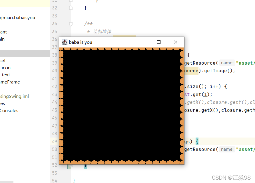Viewport: 255px width, 183px height.
Task: Open the singSwing.iml file in tree
Action: coord(14,96)
